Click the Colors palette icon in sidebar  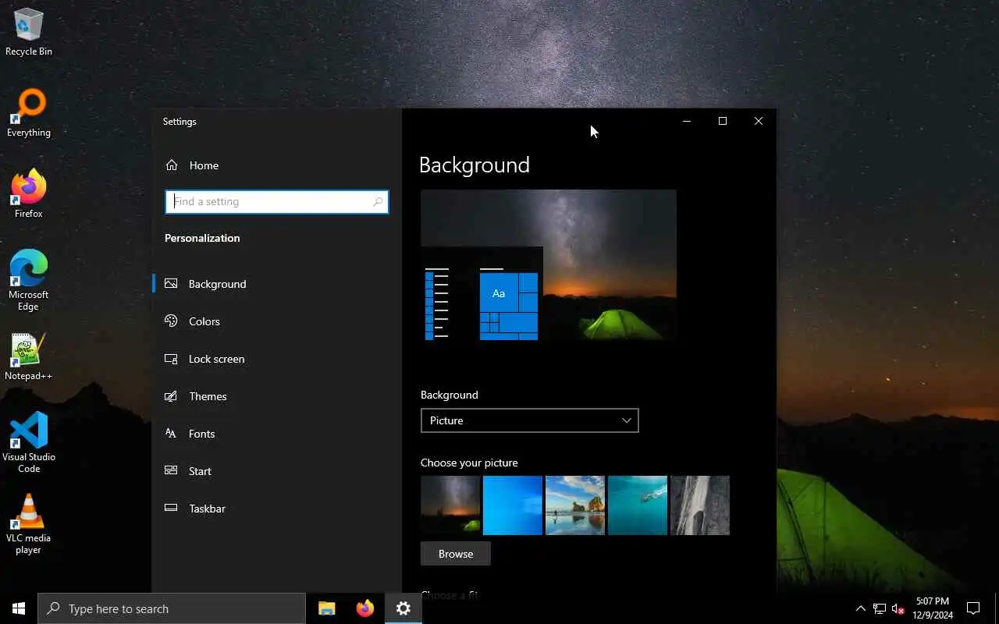171,321
